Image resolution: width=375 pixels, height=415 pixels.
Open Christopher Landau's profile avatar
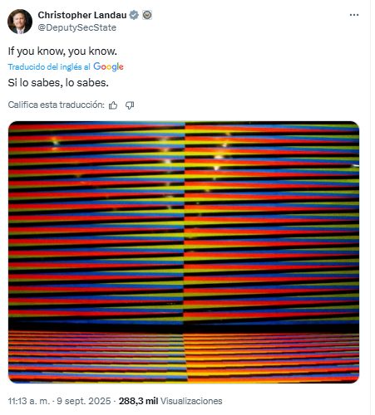(x=20, y=22)
